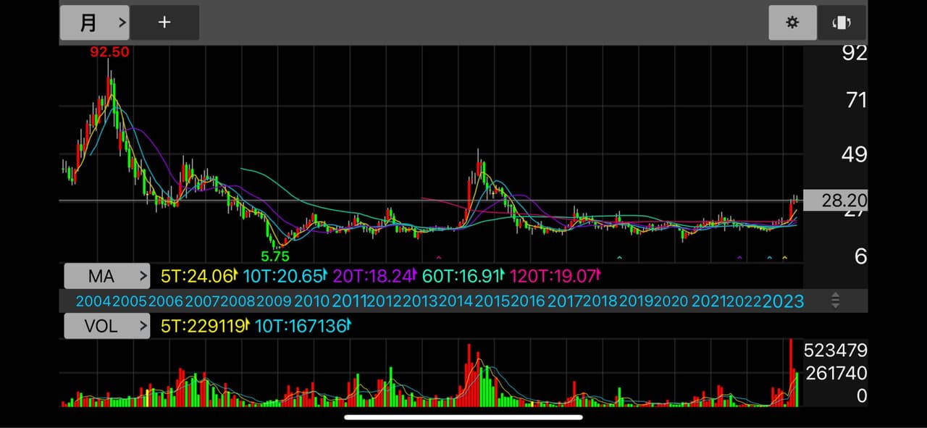Viewport: 927px width, 428px height.
Task: Open the 月 period selector
Action: click(95, 22)
